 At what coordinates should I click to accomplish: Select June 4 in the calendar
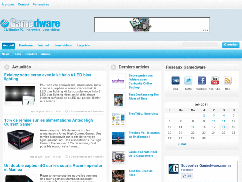224,116
